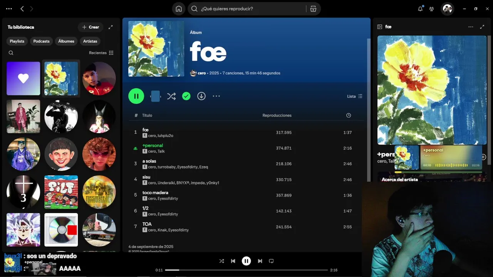Open album more options dots
This screenshot has width=493, height=277.
click(x=216, y=96)
